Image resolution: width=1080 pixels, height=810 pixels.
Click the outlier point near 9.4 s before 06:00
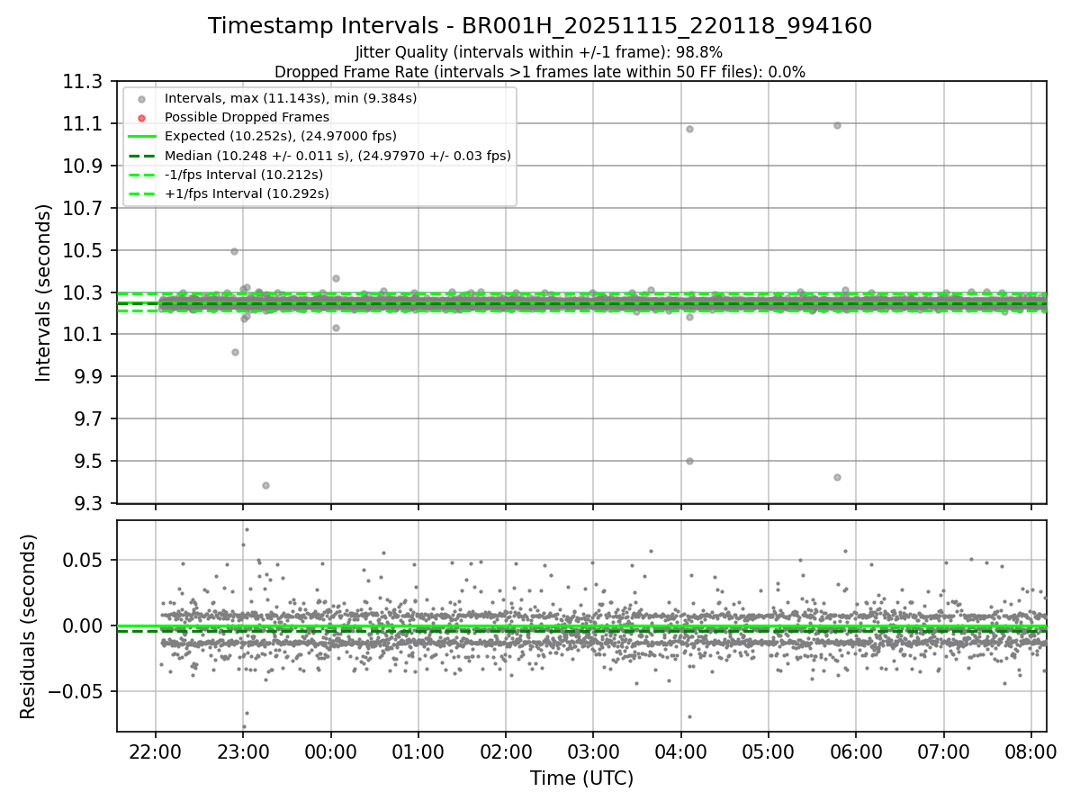coord(837,477)
